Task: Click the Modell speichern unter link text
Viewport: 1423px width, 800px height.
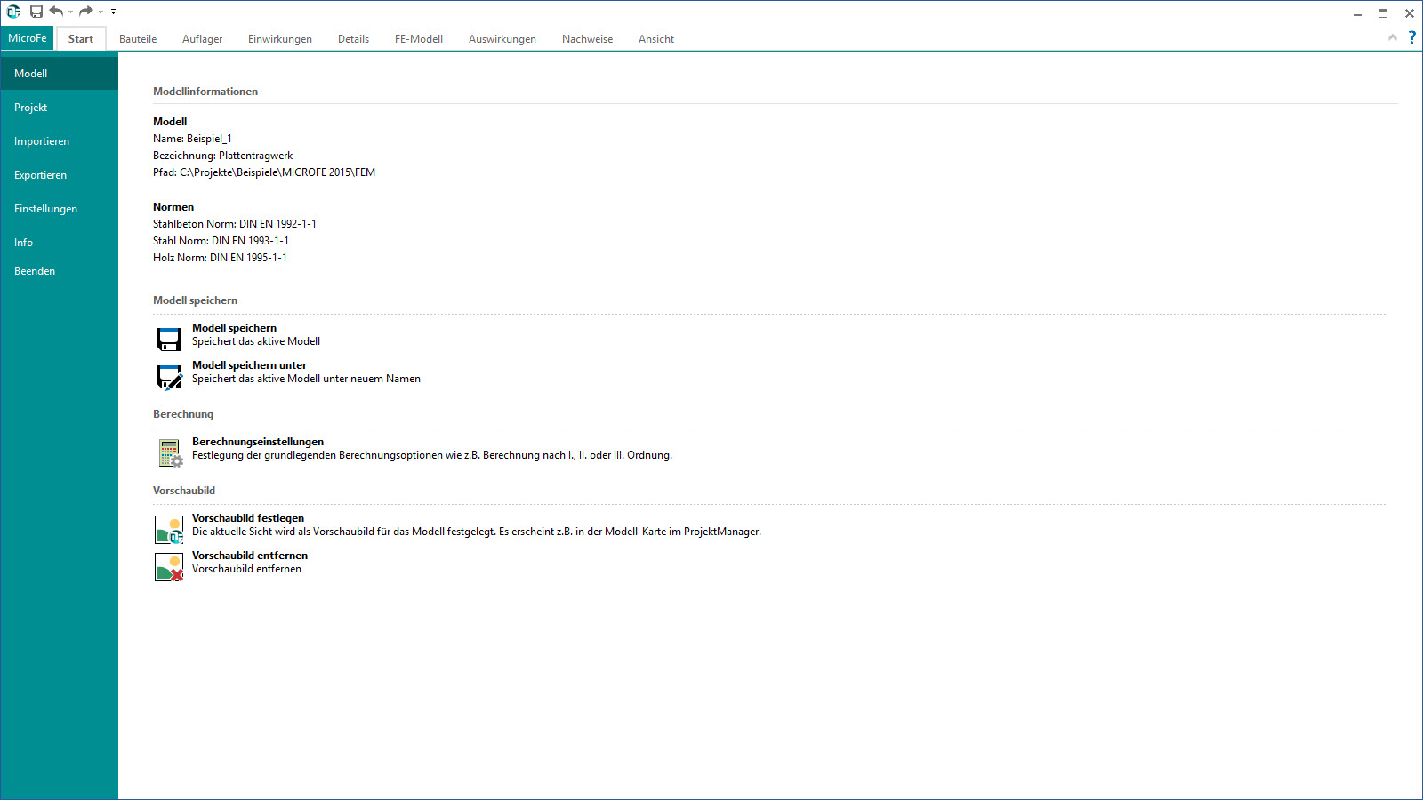Action: (249, 365)
